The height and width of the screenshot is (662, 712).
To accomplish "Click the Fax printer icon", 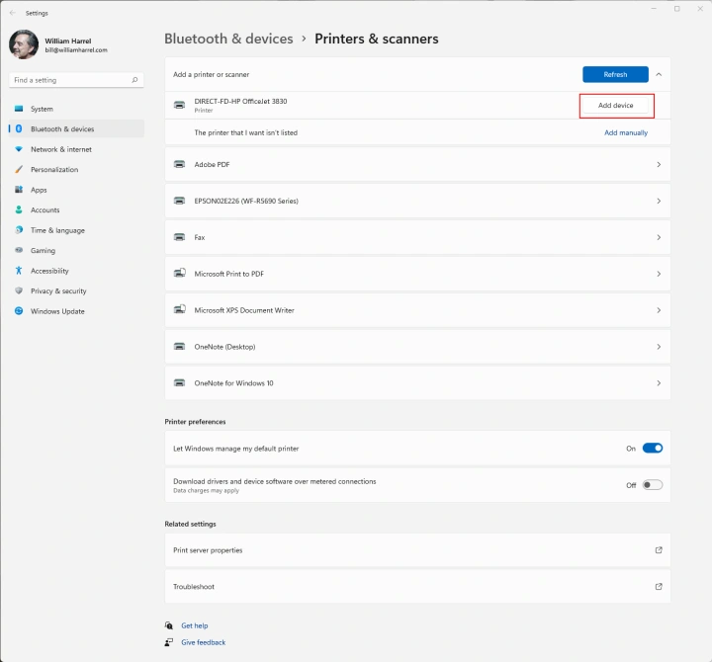I will pyautogui.click(x=179, y=238).
